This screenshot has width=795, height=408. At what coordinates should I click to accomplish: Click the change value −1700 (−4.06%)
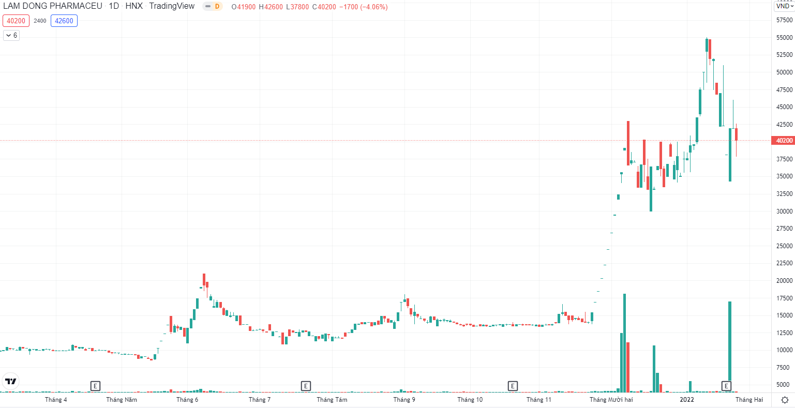[x=364, y=7]
